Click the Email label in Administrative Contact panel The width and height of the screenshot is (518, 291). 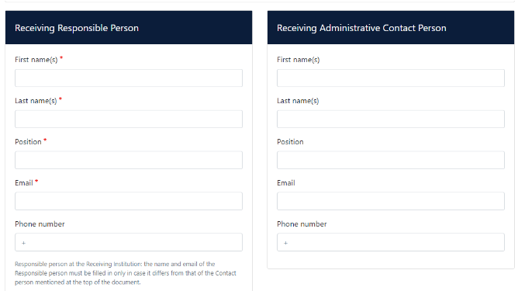pyautogui.click(x=286, y=183)
